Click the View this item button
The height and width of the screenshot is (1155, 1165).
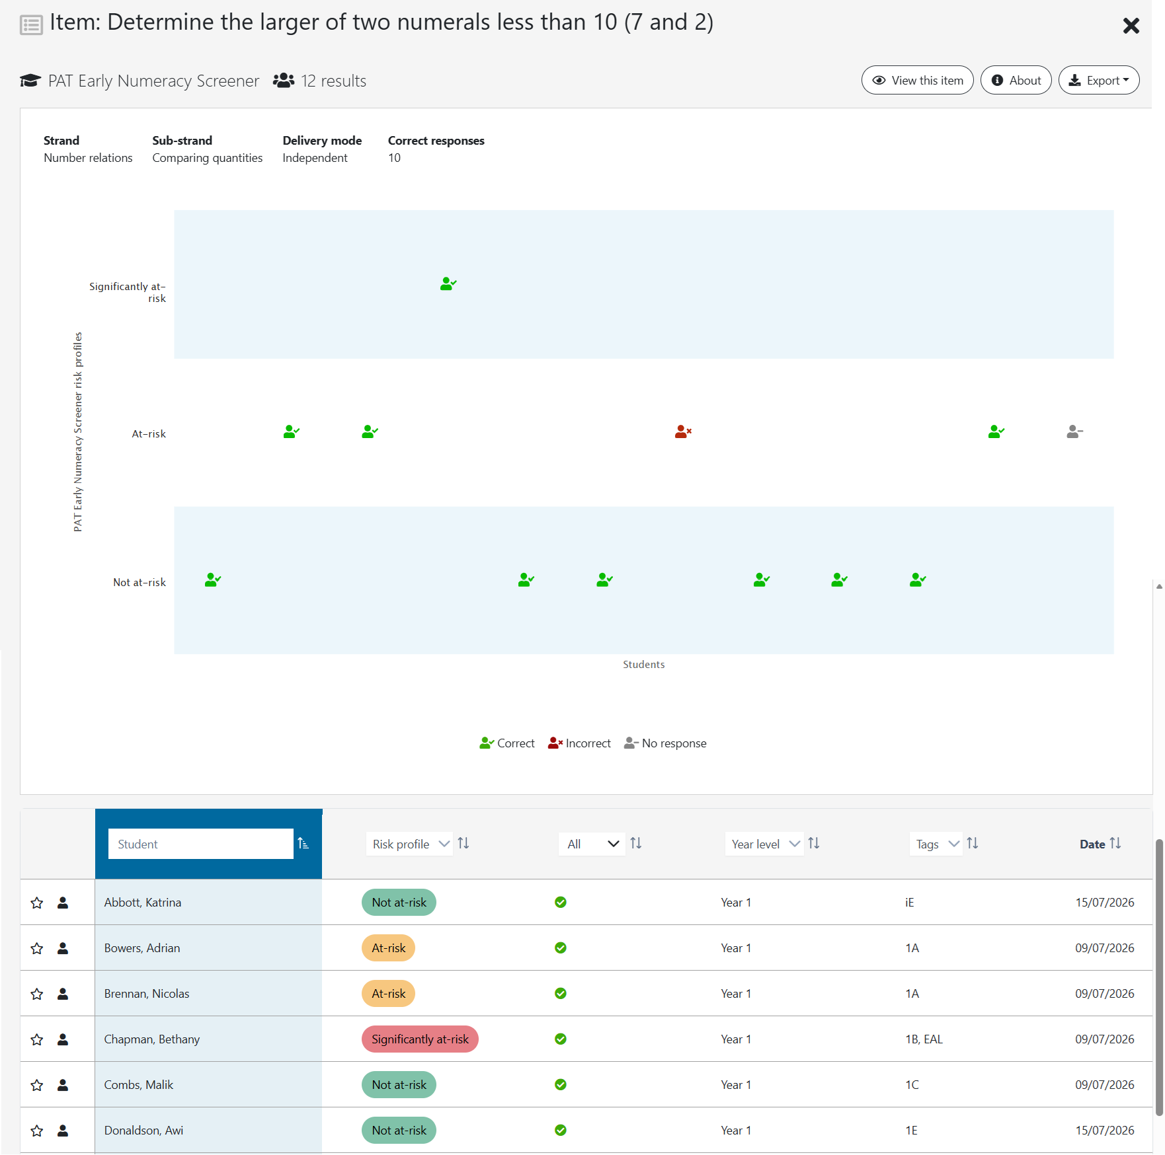pyautogui.click(x=918, y=80)
